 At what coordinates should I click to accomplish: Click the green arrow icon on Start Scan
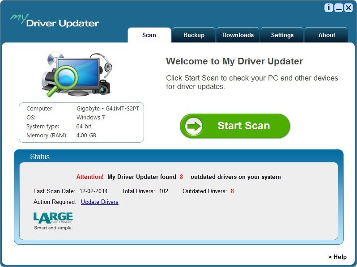194,126
